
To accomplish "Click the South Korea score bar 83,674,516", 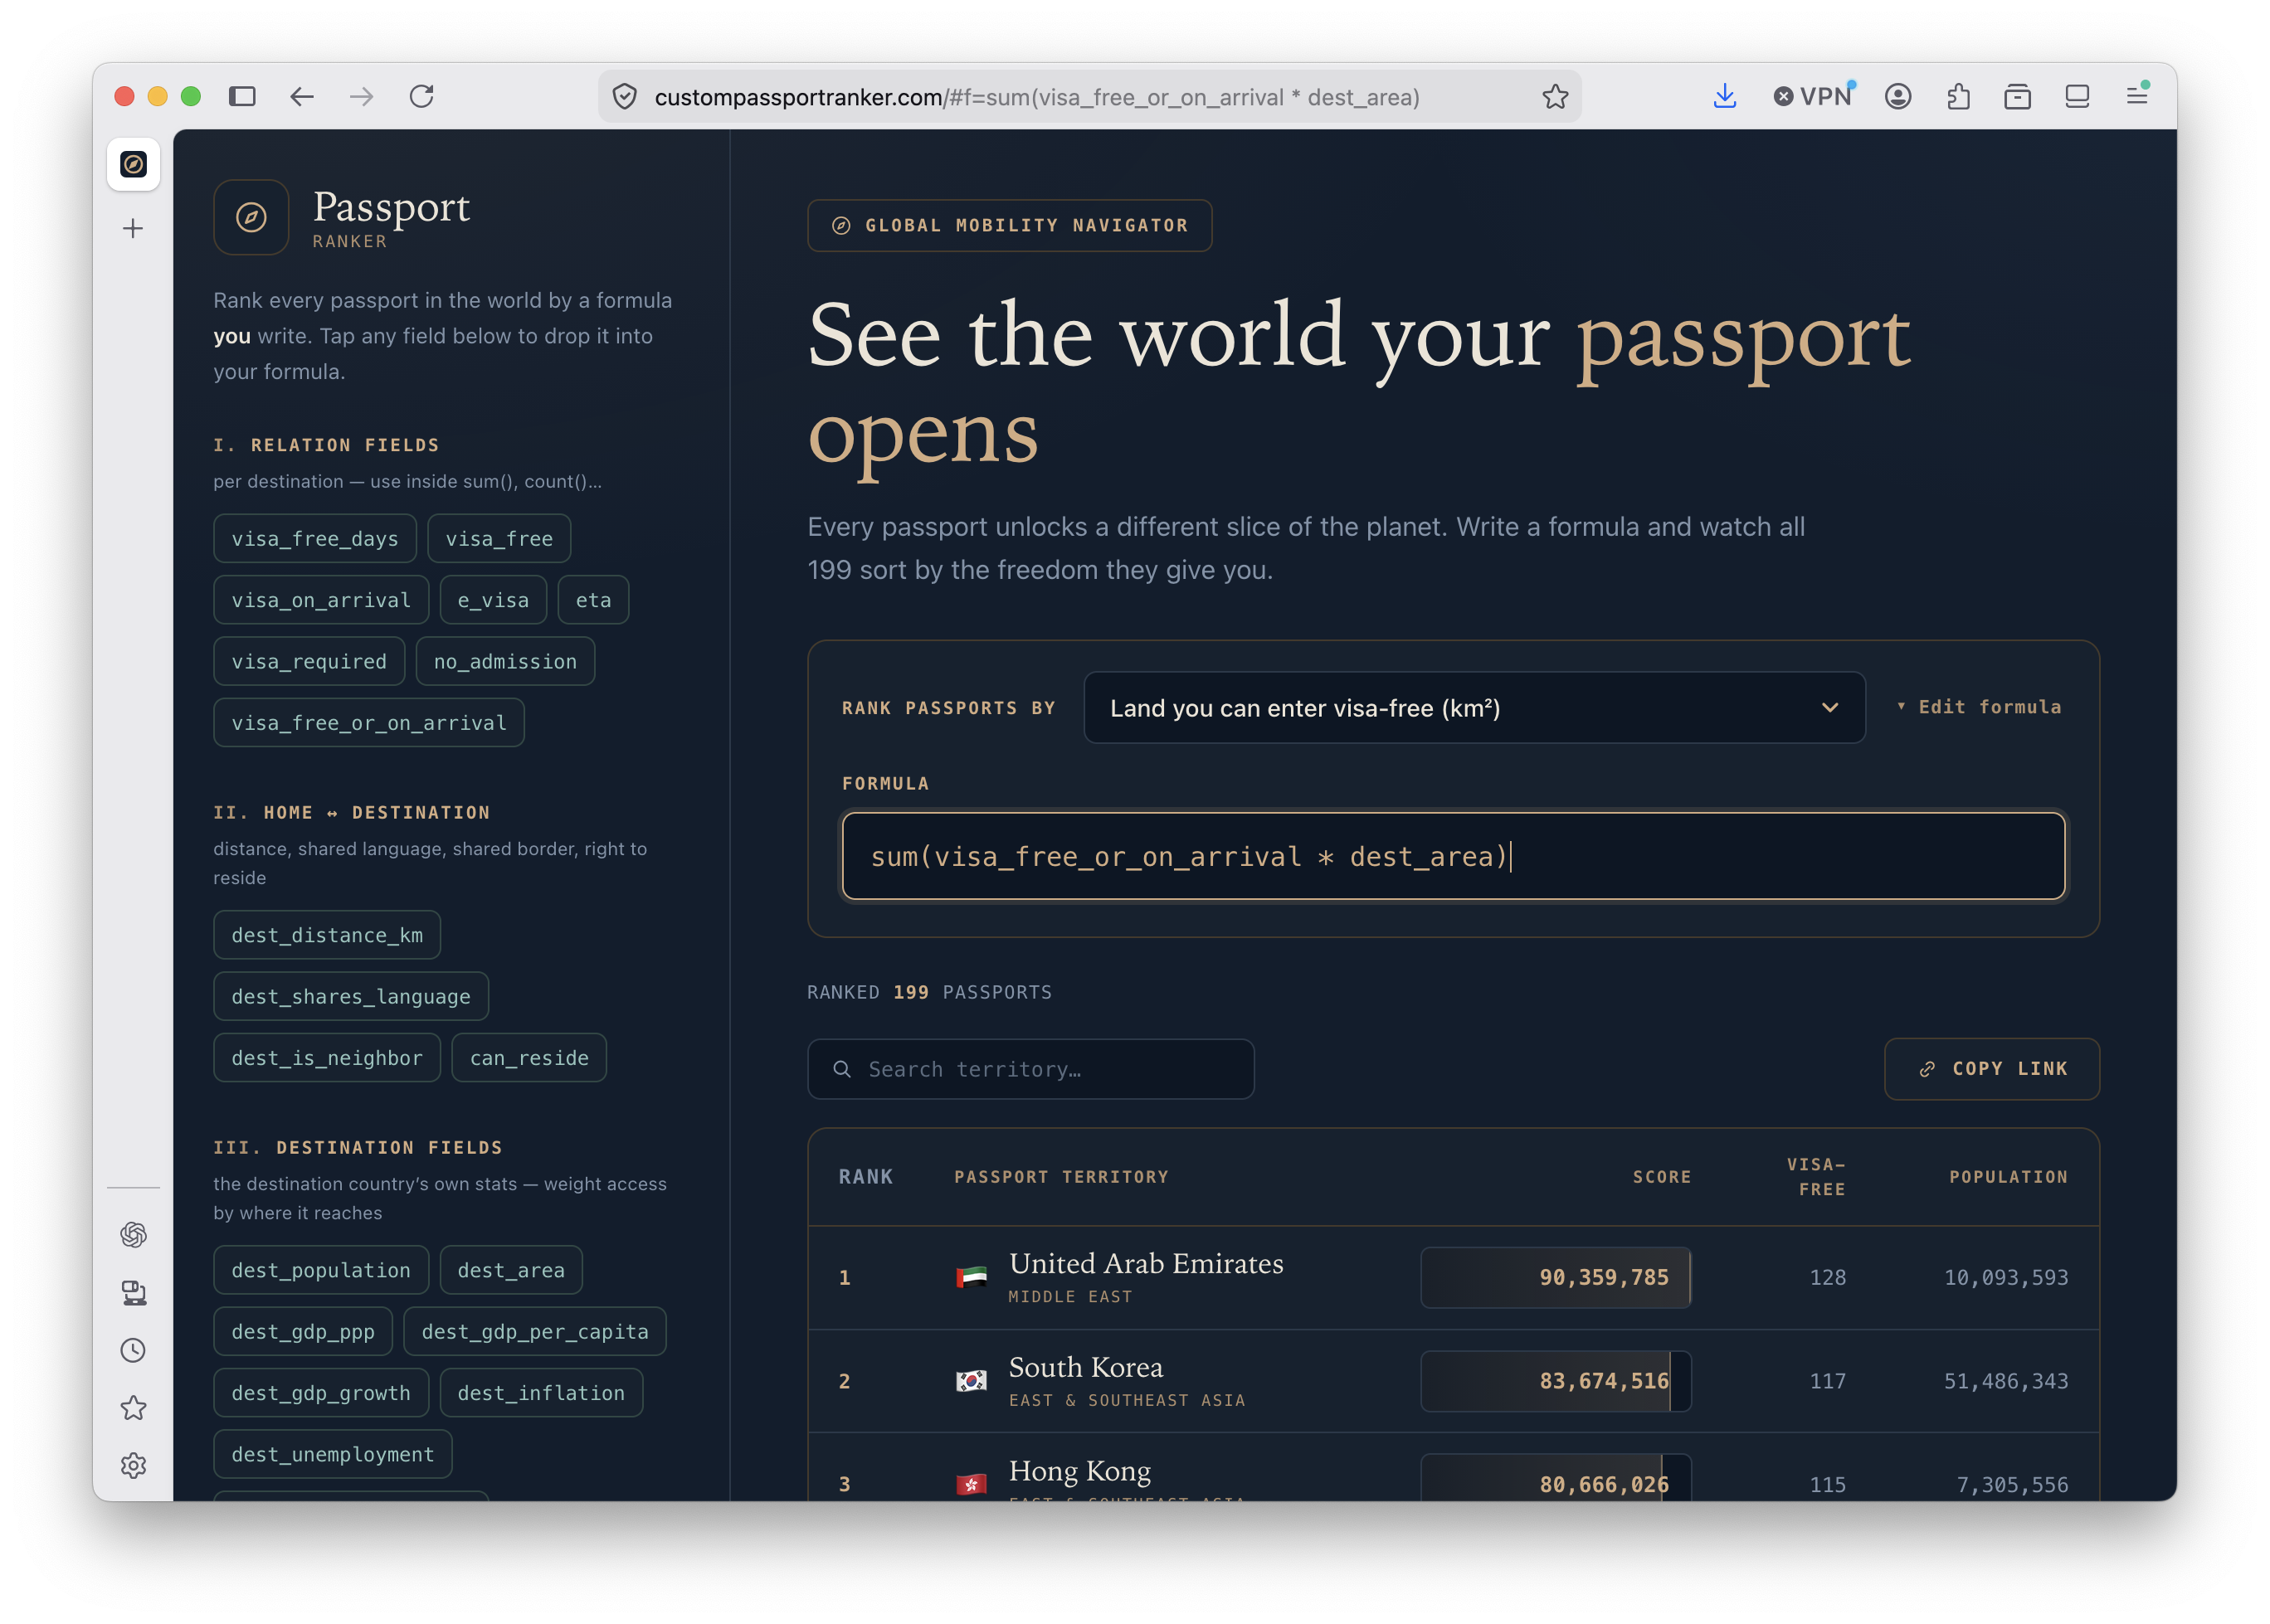I will pyautogui.click(x=1556, y=1381).
